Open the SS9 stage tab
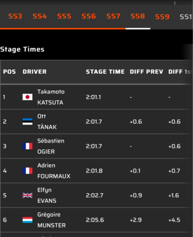This screenshot has width=193, height=237. tap(162, 17)
